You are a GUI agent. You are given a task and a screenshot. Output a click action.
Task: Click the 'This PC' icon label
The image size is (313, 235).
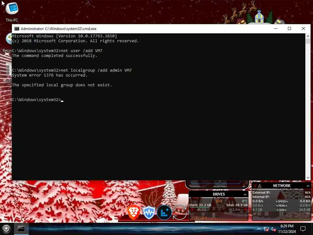[x=12, y=20]
